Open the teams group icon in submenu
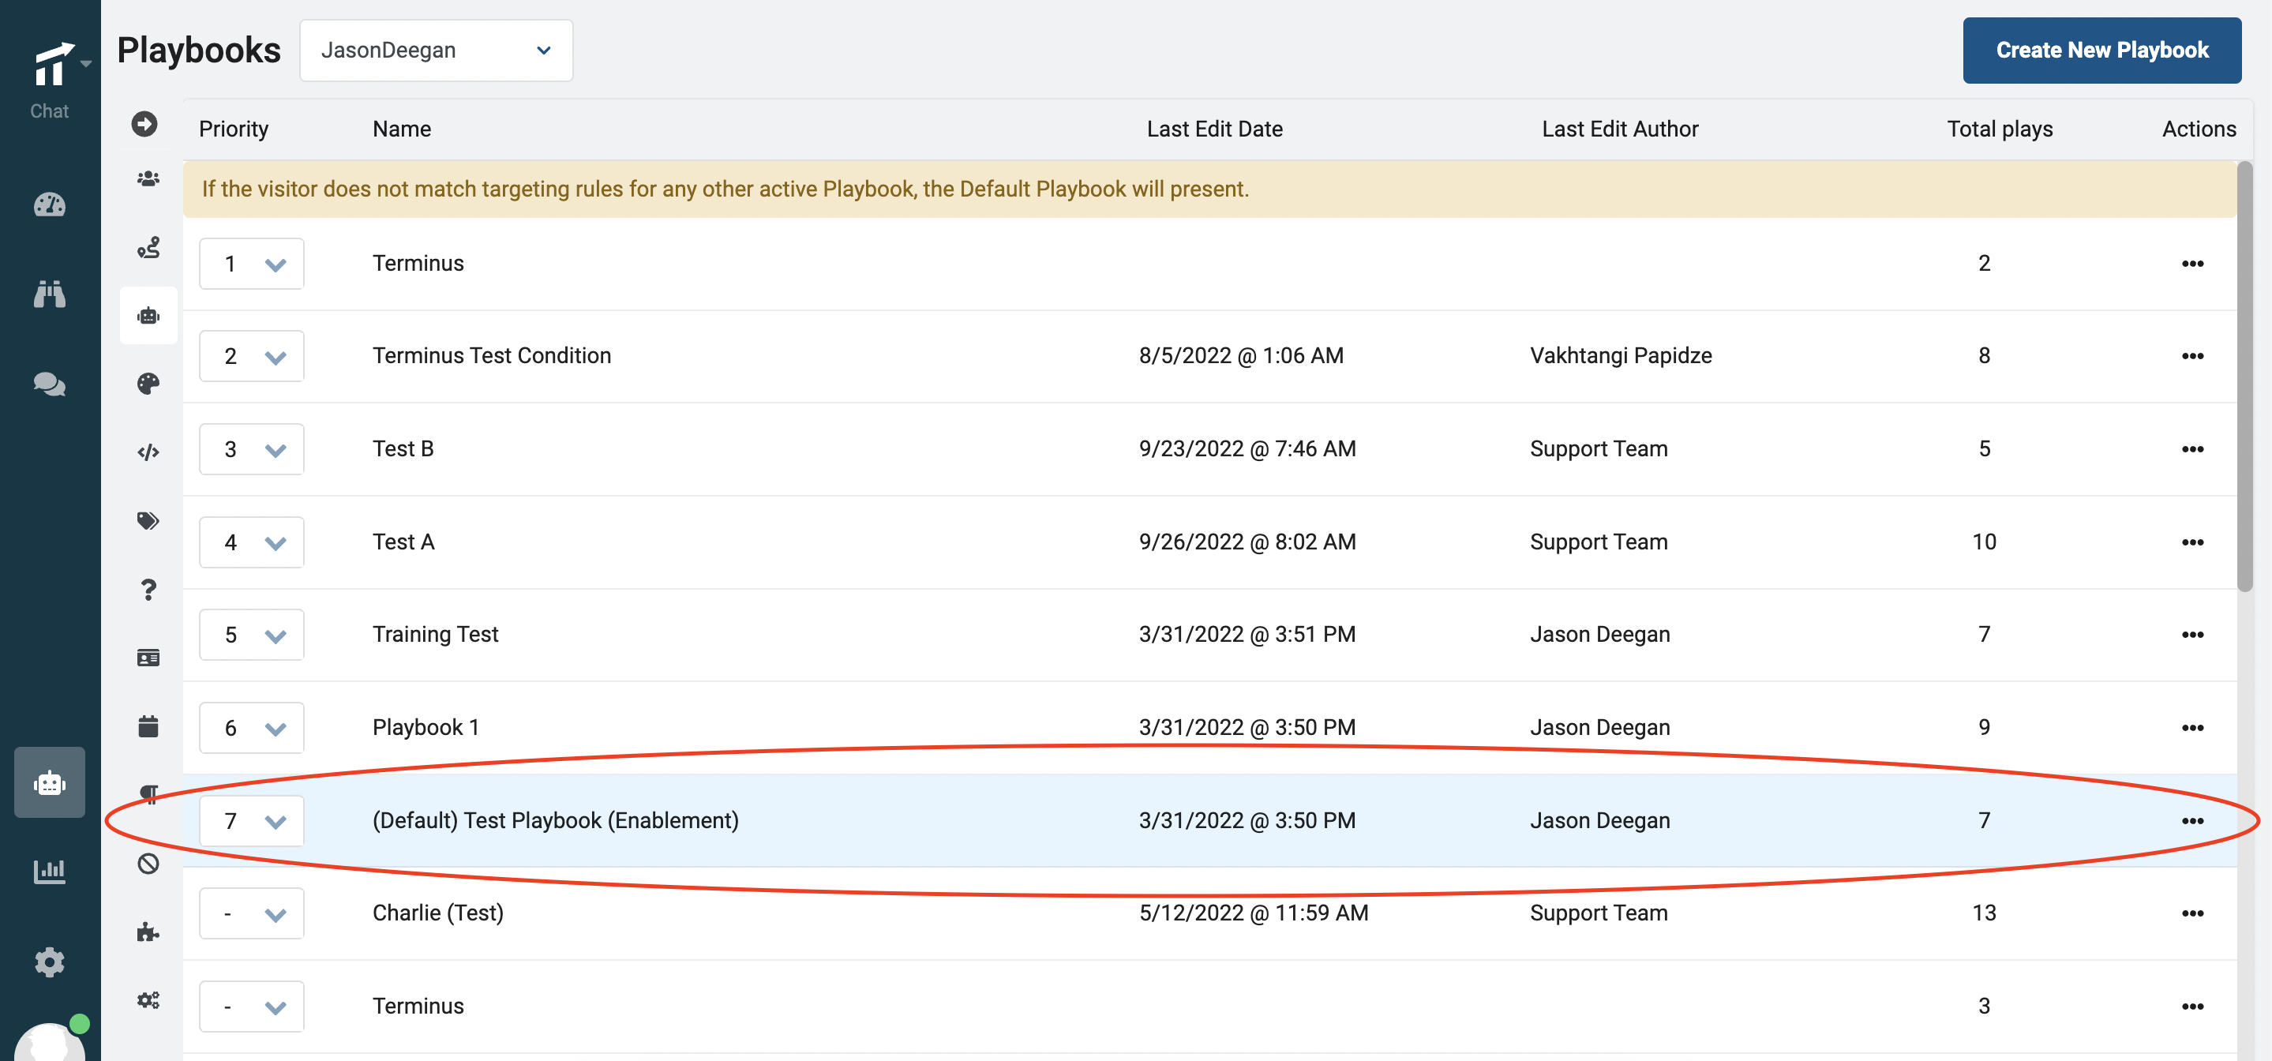The image size is (2272, 1061). coord(148,179)
